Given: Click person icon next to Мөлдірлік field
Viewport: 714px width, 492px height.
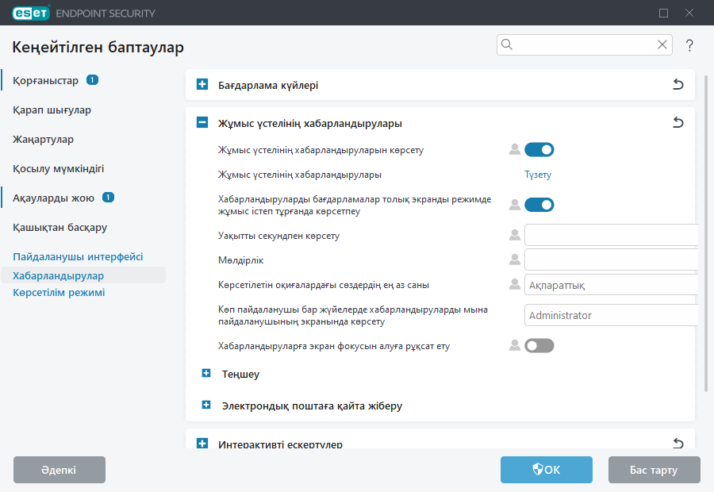Looking at the screenshot, I should [x=514, y=259].
